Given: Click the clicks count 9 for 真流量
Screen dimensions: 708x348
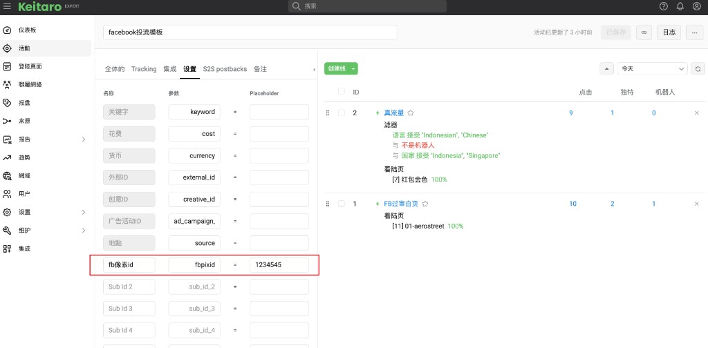Looking at the screenshot, I should (x=570, y=113).
